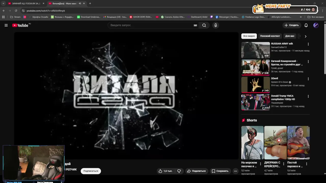The height and width of the screenshot is (183, 326).
Task: Open the browser apps grid icon
Action: point(3,17)
